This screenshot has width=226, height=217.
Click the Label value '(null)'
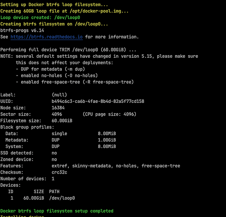point(59,95)
